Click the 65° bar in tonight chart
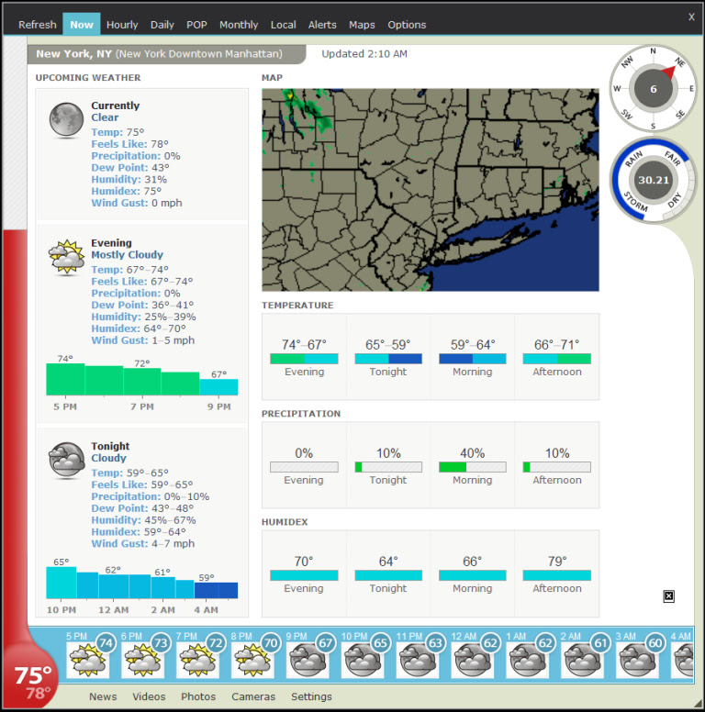 62,583
